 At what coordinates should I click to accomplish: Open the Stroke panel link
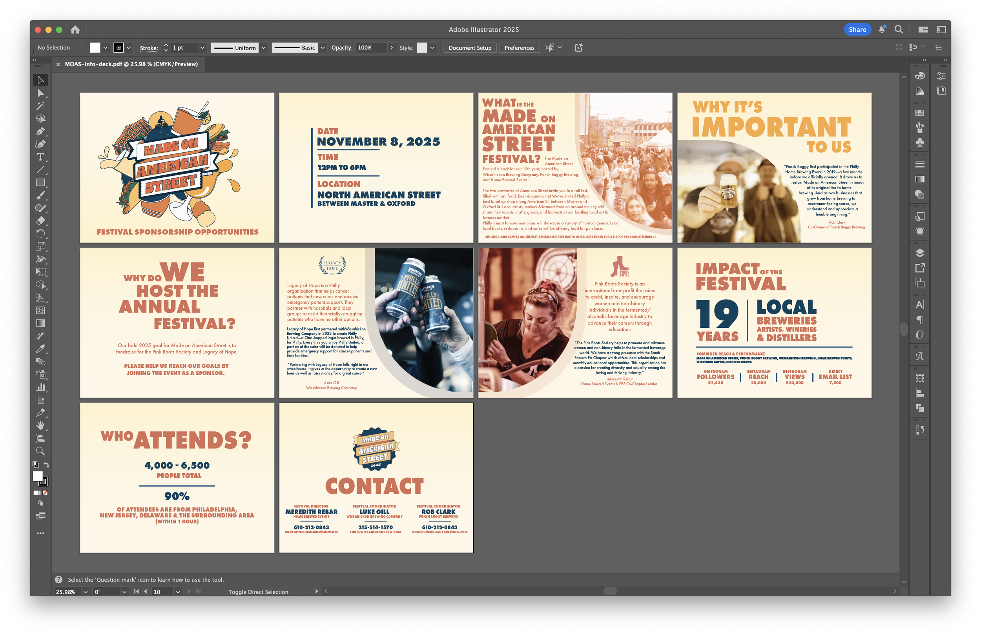[149, 48]
